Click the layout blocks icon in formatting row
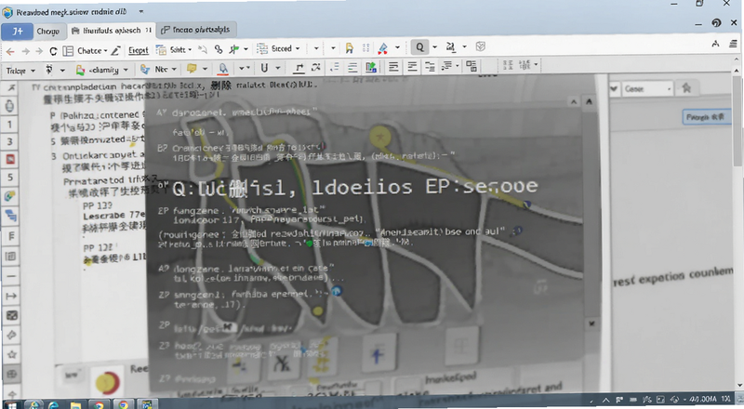 tap(472, 65)
